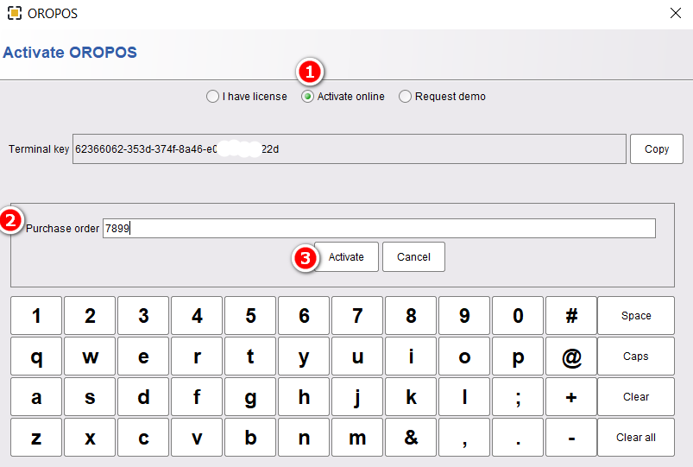Viewport: 693px width, 467px height.
Task: Tap the t key on virtual keyboard
Action: [250, 357]
